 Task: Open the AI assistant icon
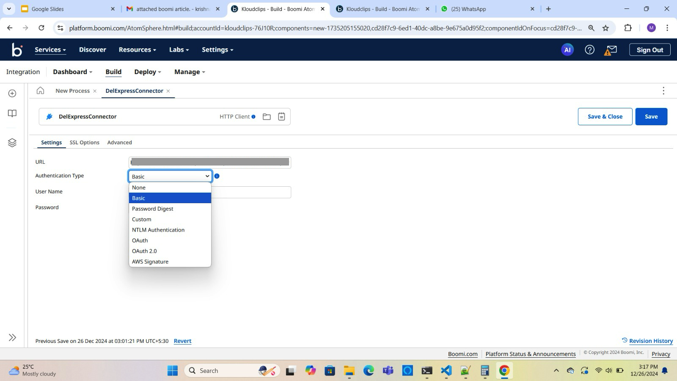567,50
